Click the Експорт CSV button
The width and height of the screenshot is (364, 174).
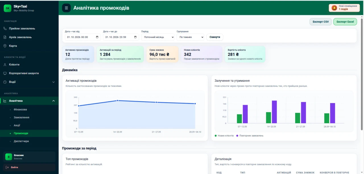pos(320,22)
